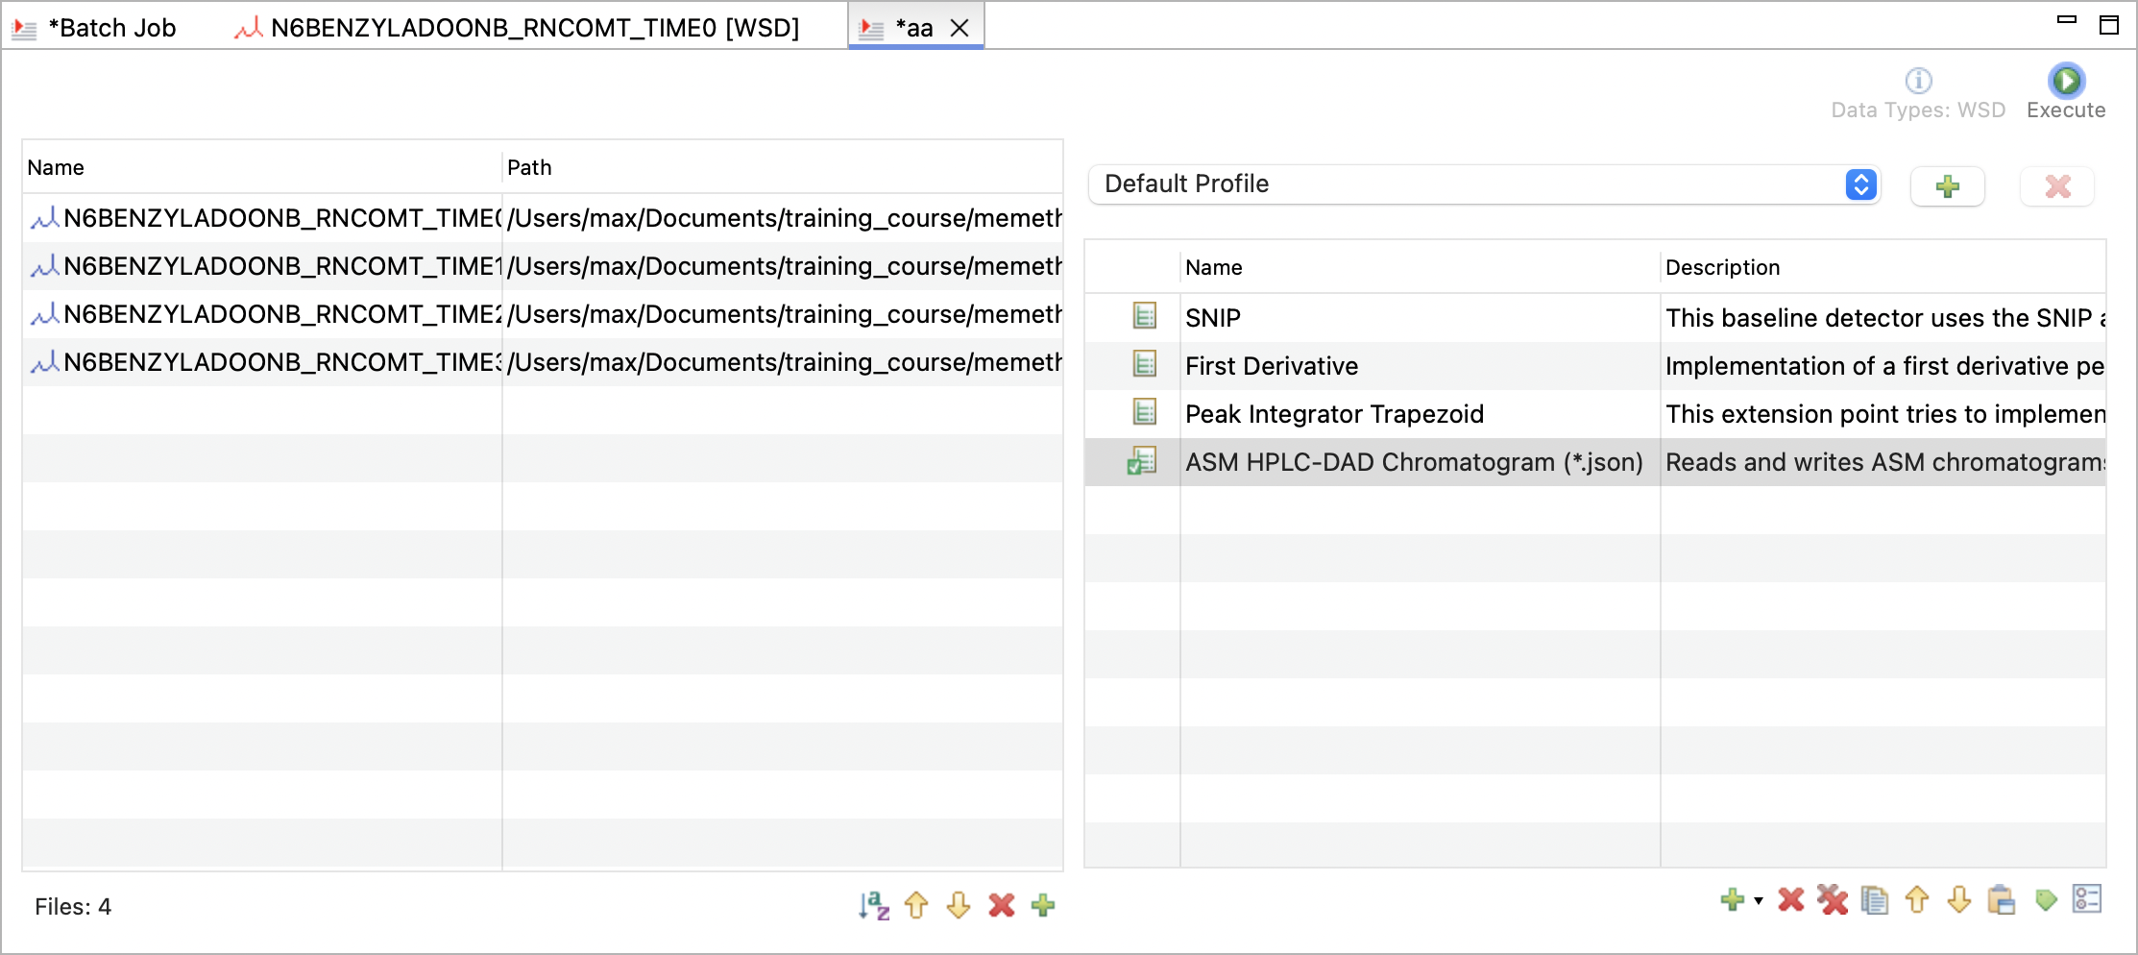Click the Data Types: WSD info icon
The width and height of the screenshot is (2138, 955).
click(1918, 80)
